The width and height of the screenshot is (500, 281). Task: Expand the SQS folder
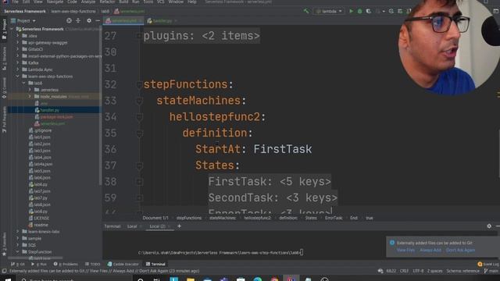click(17, 244)
